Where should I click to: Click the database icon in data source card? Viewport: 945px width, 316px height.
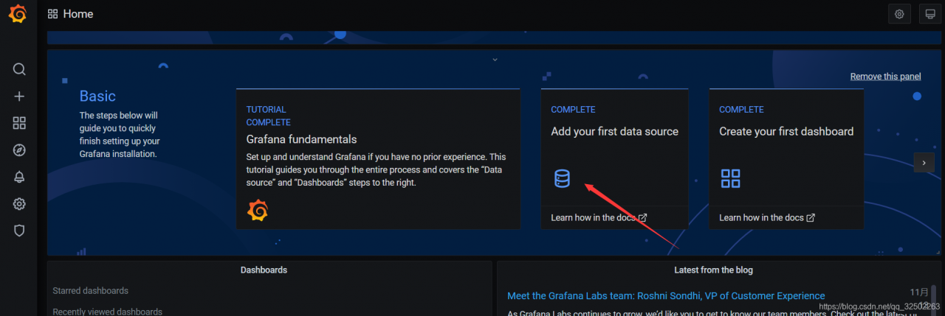[562, 178]
